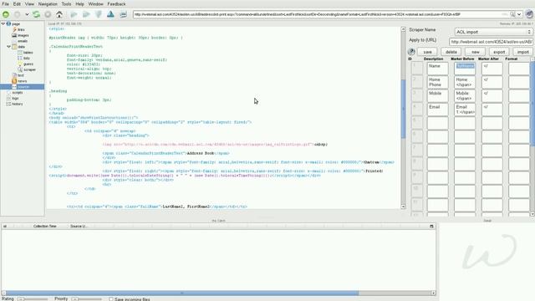Click the scraper new button
Image resolution: width=535 pixels, height=301 pixels.
coord(476,52)
